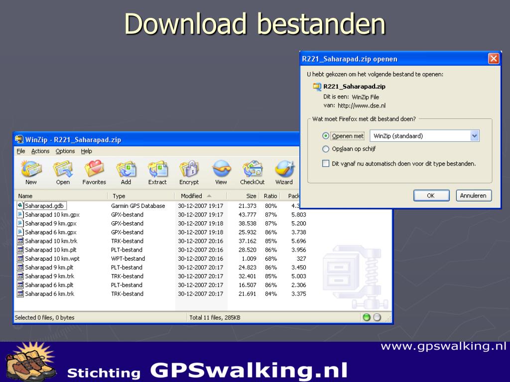
Task: Click the icon beside Saharapad 9 km.plt
Action: (x=20, y=267)
